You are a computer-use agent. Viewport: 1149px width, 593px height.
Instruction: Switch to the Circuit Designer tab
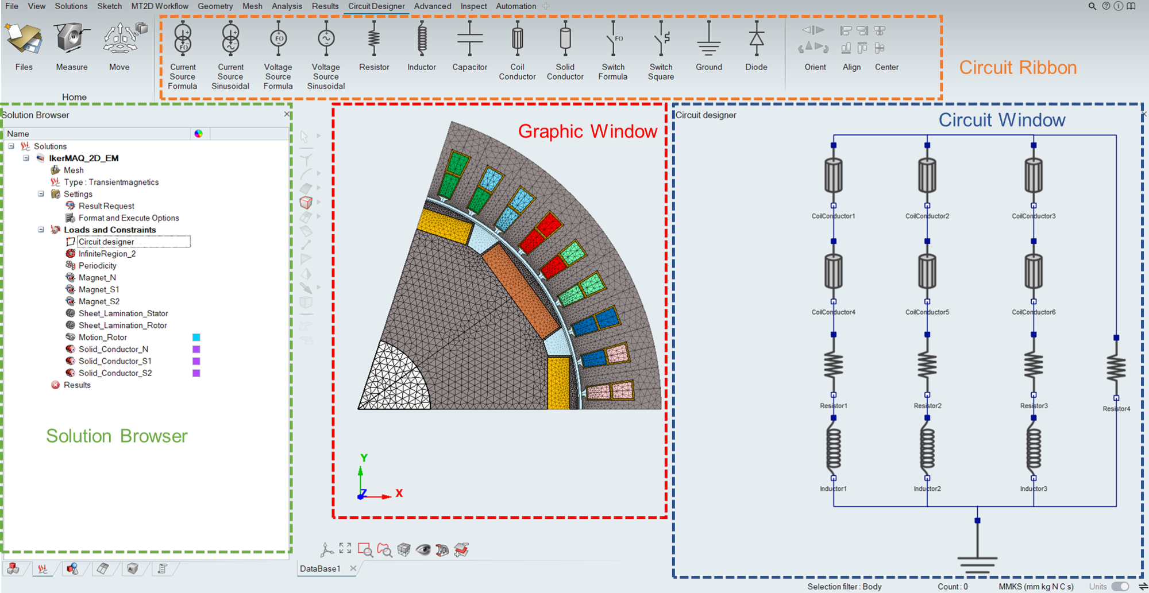point(376,6)
